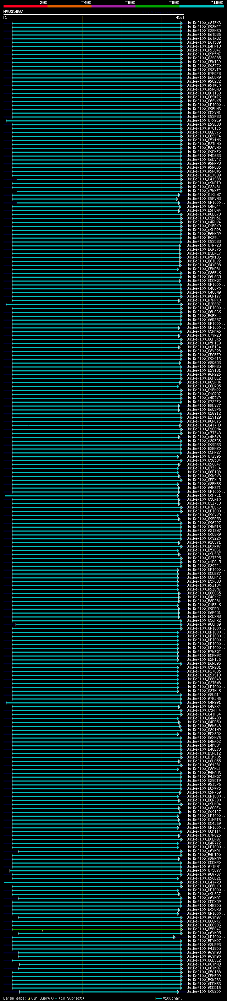227x1001 pixels.
Task: Select hit UniRef100_Q5G584
Action: (204, 461)
